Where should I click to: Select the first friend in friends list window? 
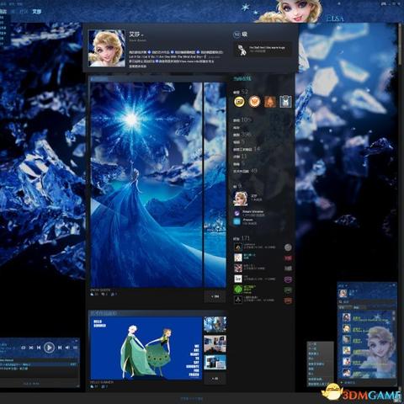366,317
